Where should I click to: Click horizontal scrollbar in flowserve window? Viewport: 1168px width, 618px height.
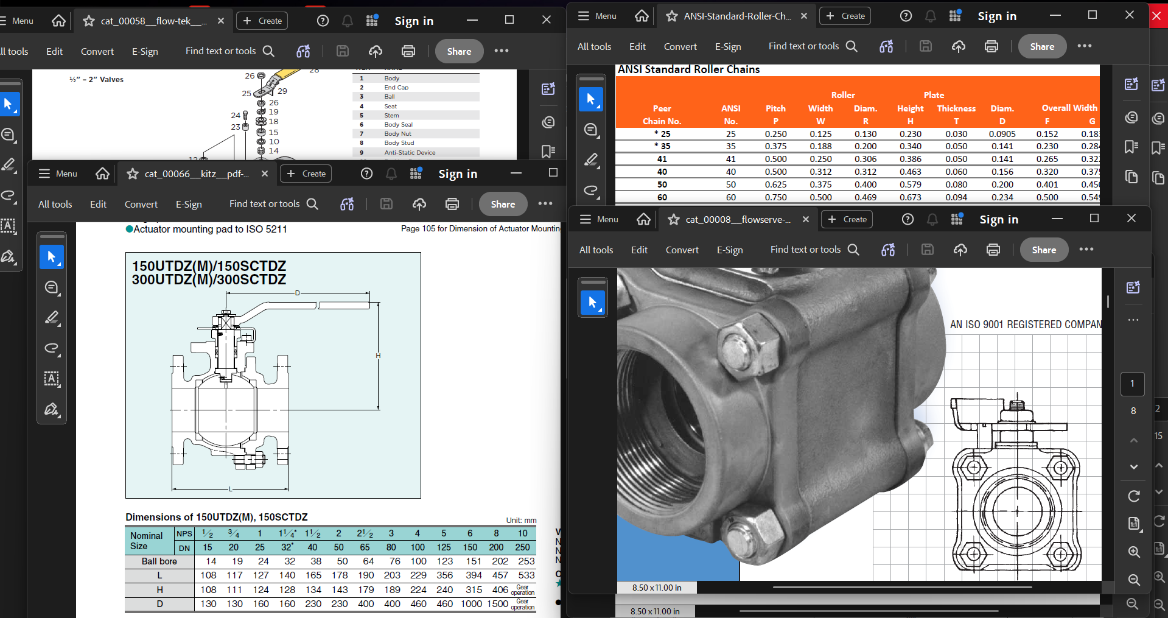(902, 588)
